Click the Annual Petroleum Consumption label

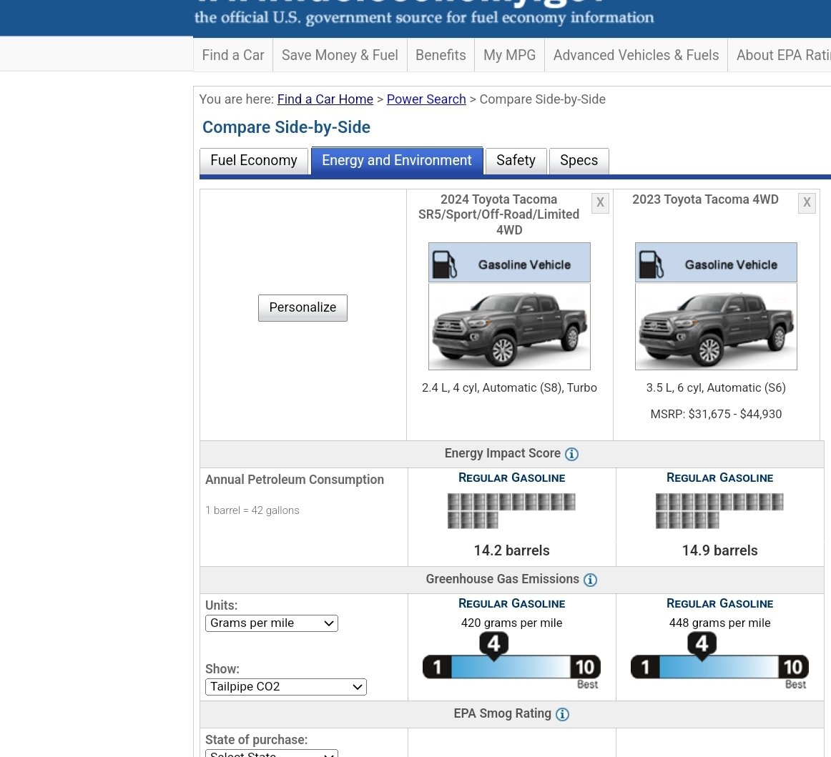point(295,480)
